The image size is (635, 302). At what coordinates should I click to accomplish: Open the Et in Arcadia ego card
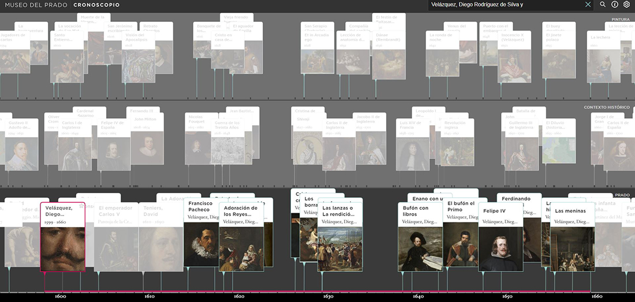point(317,52)
